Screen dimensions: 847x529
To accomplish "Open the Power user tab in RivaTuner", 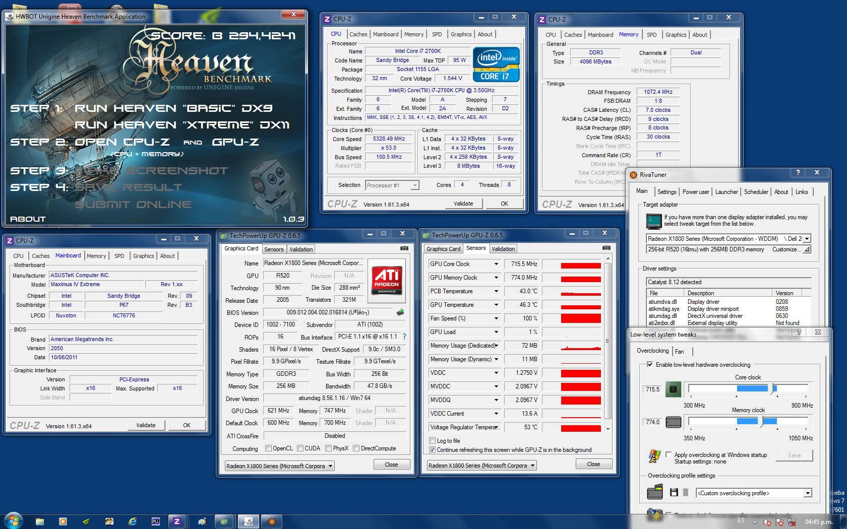I will click(x=696, y=192).
